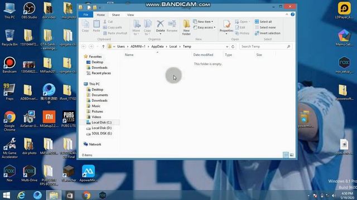357x200 pixels.
Task: Expand the address bar history dropdown
Action: coord(227,47)
